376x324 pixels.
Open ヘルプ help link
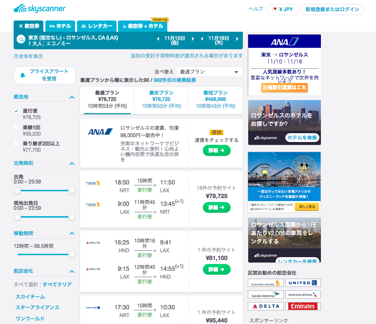coord(256,9)
